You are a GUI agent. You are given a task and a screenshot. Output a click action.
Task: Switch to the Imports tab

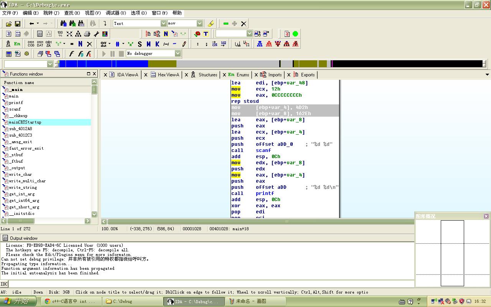(271, 75)
